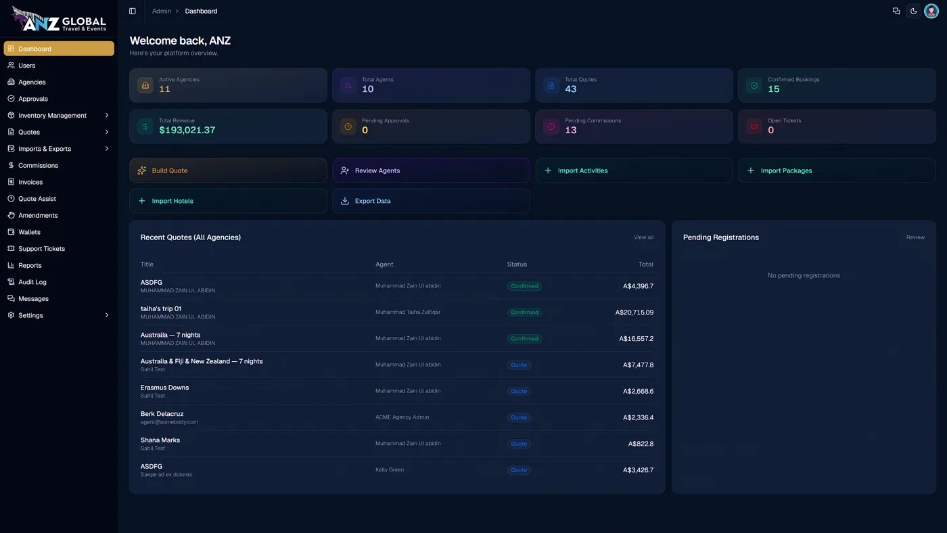The image size is (947, 533).
Task: Click the Settings gear icon in sidebar
Action: coord(11,315)
